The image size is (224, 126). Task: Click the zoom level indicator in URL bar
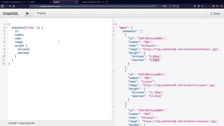pos(164,6)
